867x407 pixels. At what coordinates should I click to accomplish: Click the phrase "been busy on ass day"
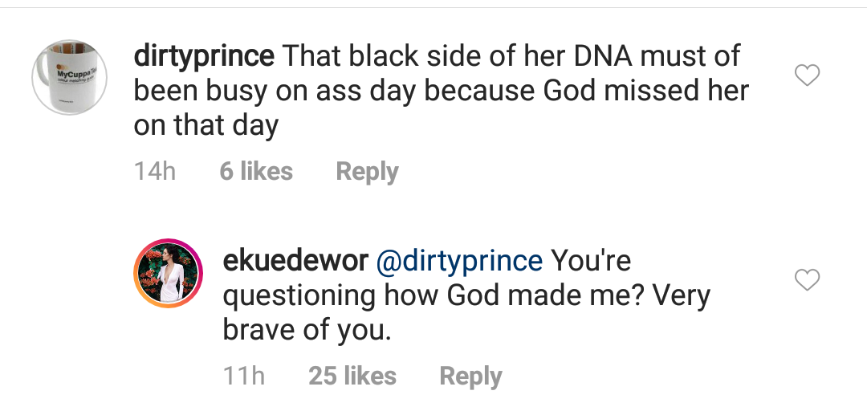click(275, 91)
